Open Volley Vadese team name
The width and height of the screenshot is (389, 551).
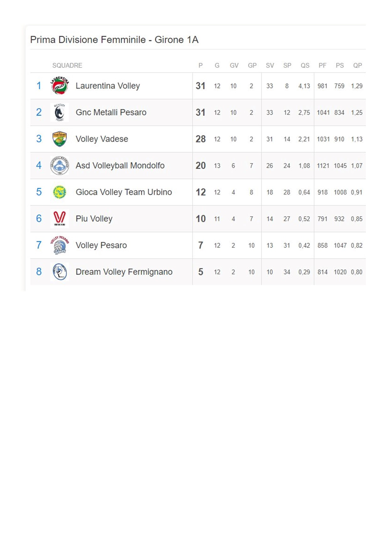pyautogui.click(x=102, y=139)
